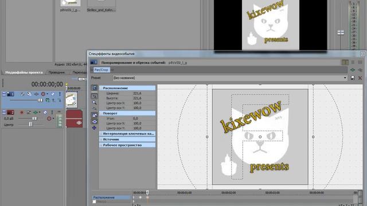Open the Preset dropdown list
The height and width of the screenshot is (206, 367).
[x=345, y=78]
